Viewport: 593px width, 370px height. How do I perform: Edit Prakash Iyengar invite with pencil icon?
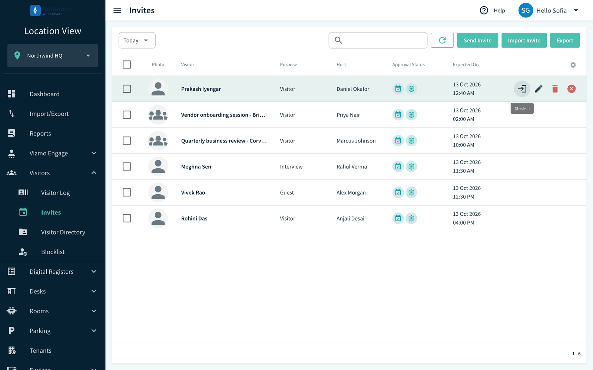539,89
